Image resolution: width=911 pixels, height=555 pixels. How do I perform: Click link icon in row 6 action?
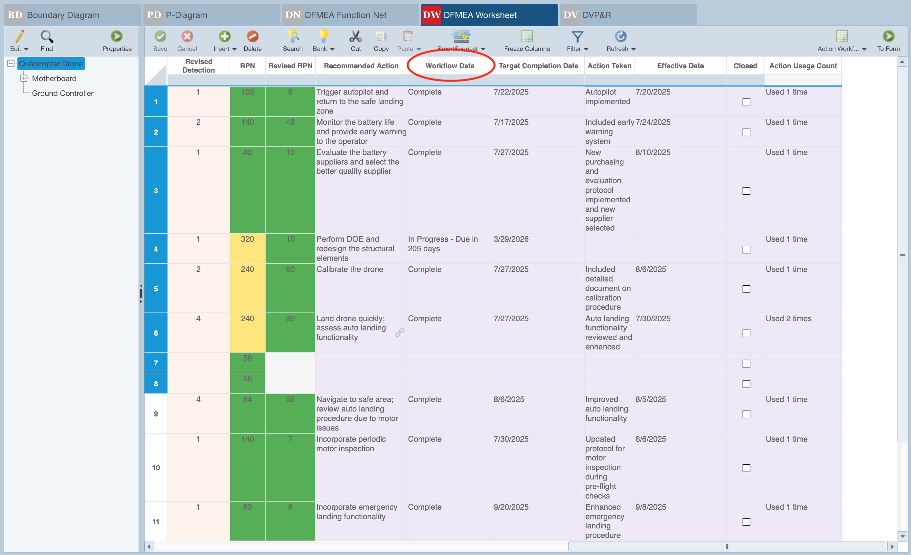[399, 332]
